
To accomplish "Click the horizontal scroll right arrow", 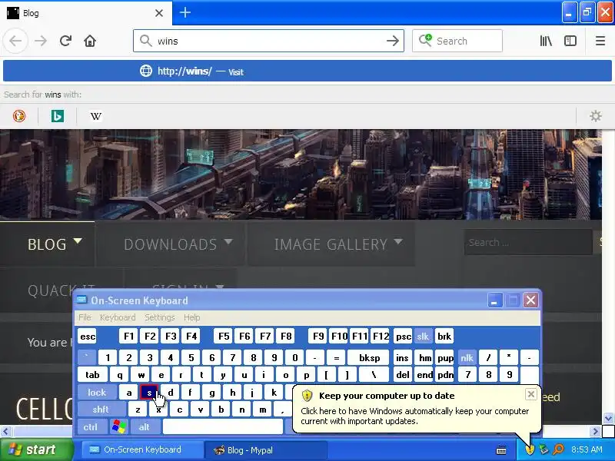I will (x=596, y=431).
